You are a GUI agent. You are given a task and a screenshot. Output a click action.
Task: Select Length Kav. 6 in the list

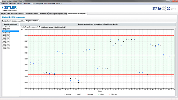pos(11,34)
